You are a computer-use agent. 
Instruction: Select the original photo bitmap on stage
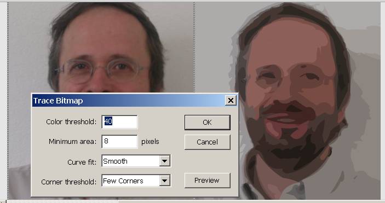[x=101, y=47]
